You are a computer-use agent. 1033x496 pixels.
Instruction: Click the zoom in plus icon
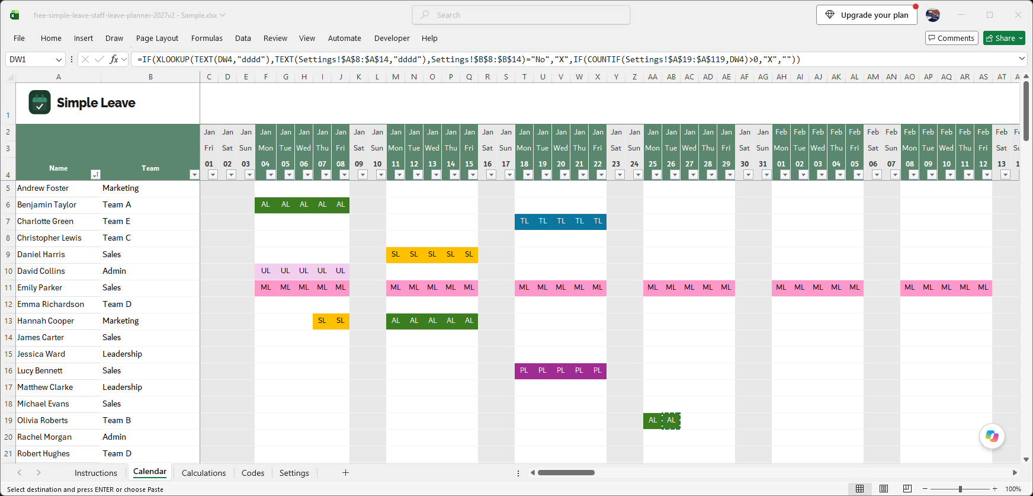[996, 489]
